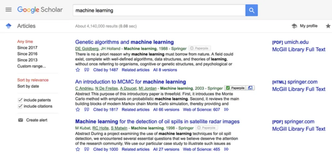332x154 pixels.
Task: Click the Paperpile PDF icon on MCMC result
Action: pyautogui.click(x=251, y=88)
